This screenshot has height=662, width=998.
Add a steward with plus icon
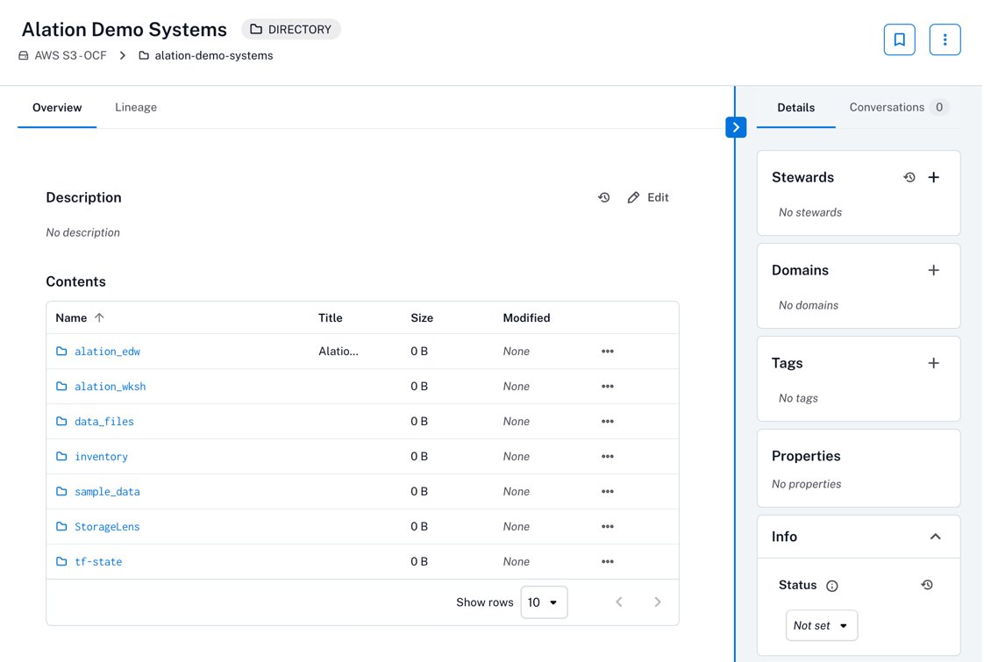(x=934, y=178)
